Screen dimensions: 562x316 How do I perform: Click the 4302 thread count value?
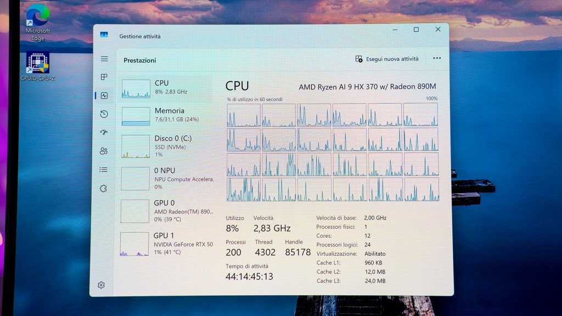[x=265, y=252]
